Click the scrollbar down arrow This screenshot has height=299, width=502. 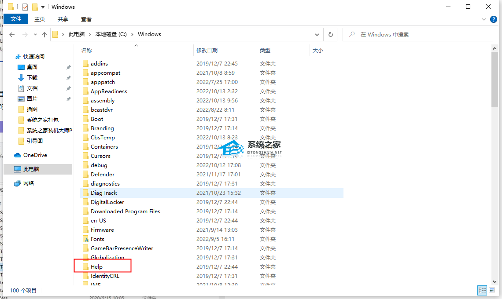[495, 282]
